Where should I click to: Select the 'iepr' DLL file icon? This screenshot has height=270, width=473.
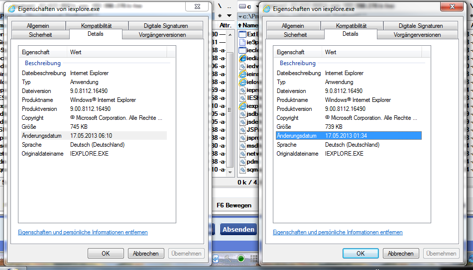pos(242,90)
